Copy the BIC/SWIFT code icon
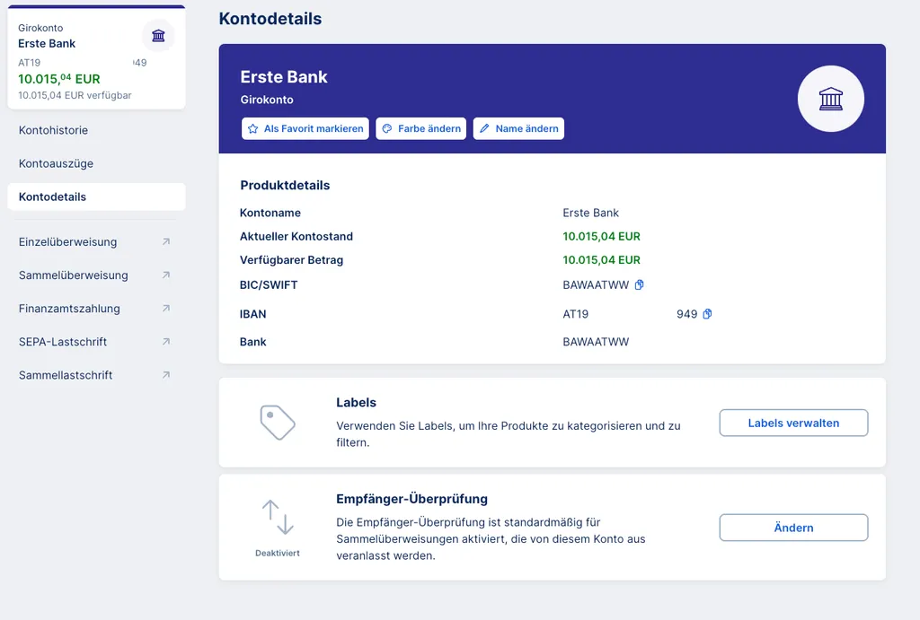The width and height of the screenshot is (920, 620). point(640,285)
